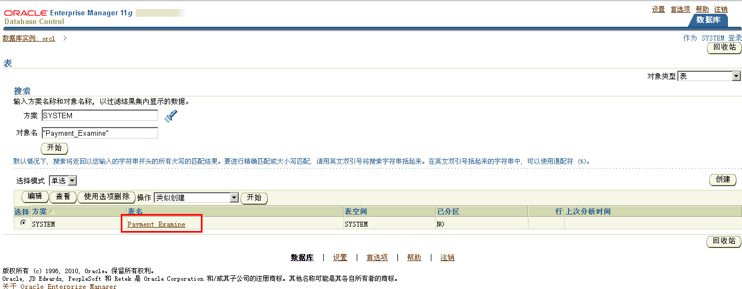742x289 pixels.
Task: Focus the 方案 input field
Action: coord(100,115)
